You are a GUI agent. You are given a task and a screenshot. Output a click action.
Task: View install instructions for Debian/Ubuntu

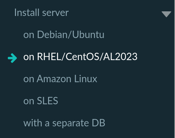tap(64, 34)
